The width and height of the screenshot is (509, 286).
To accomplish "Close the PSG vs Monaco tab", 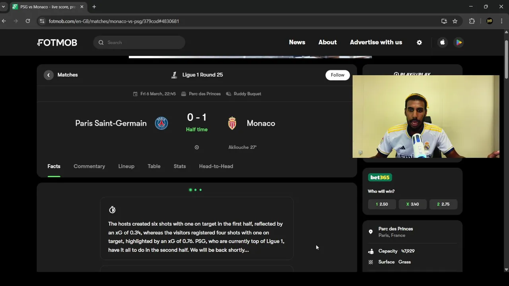I will (82, 7).
